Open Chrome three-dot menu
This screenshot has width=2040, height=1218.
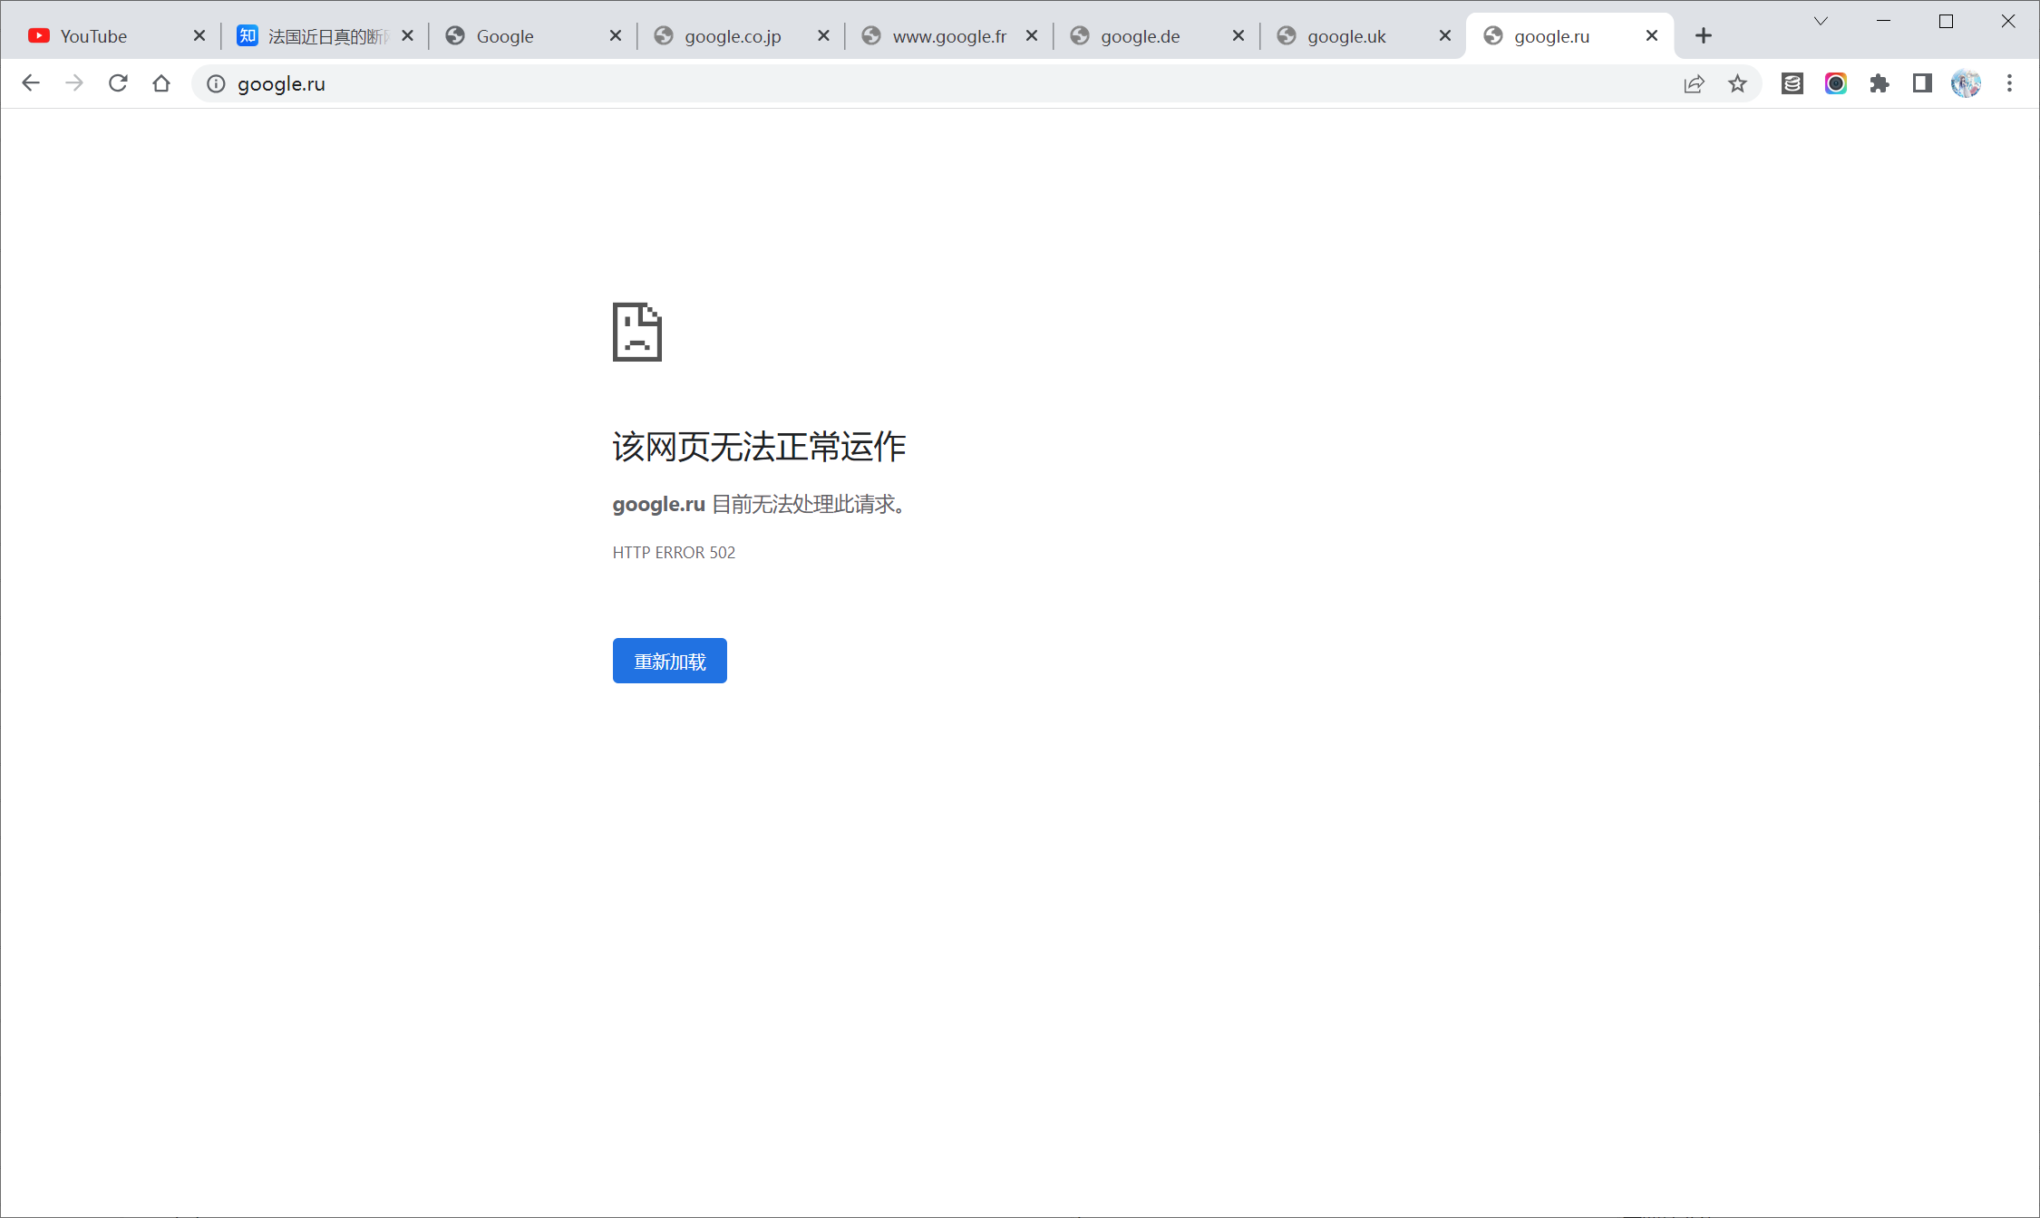point(2010,83)
